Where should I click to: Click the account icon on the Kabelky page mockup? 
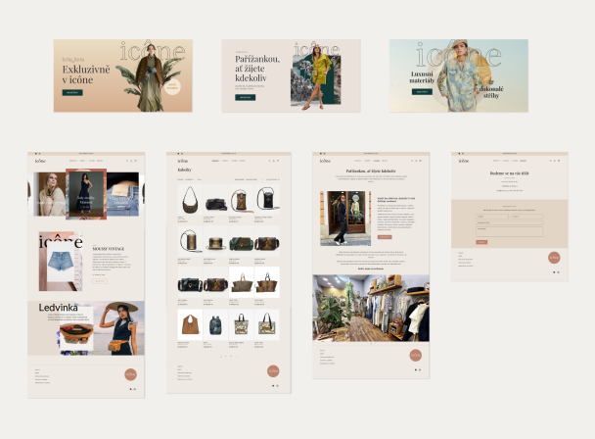pyautogui.click(x=274, y=161)
